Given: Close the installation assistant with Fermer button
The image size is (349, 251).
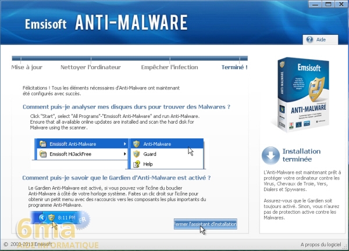Looking at the screenshot, I should click(205, 224).
